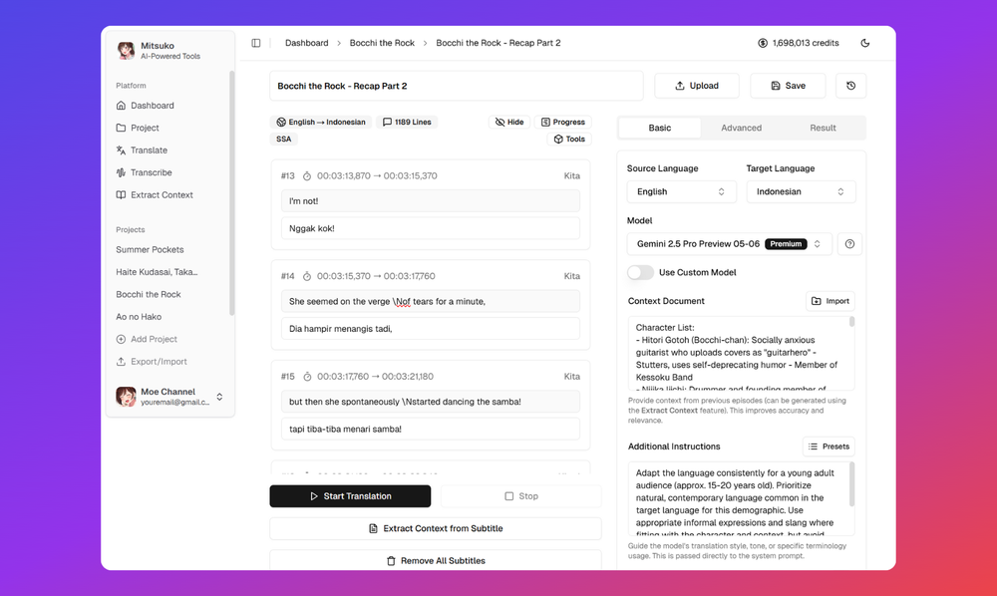Viewport: 997px width, 596px height.
Task: Click the project title input field
Action: click(x=457, y=86)
